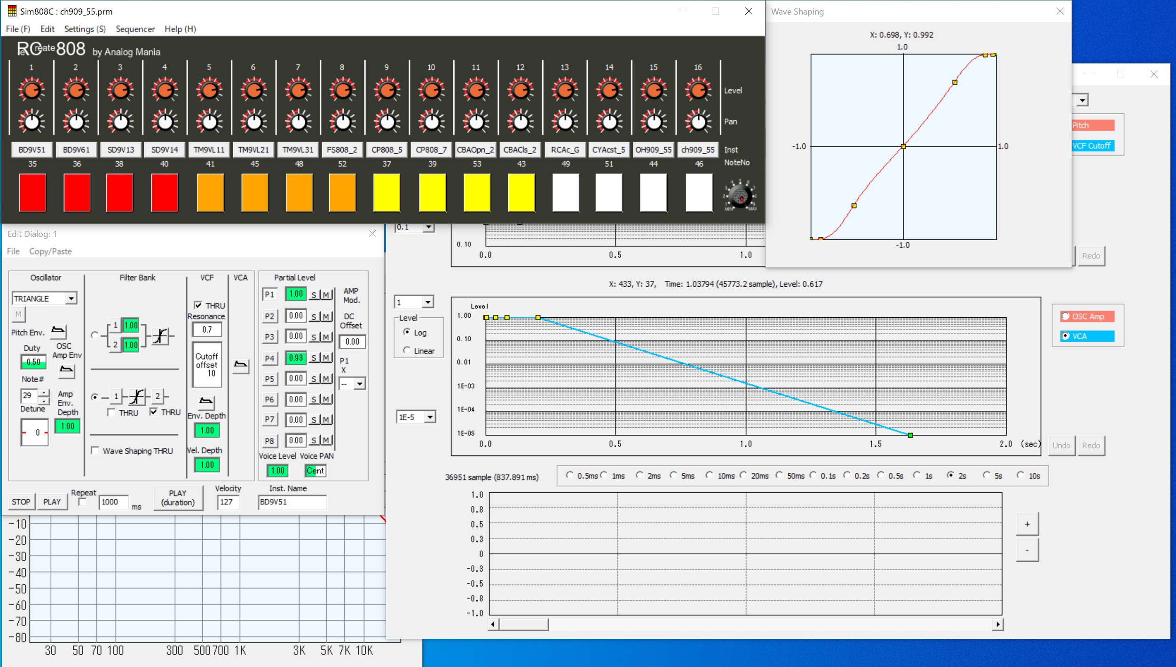1176x667 pixels.
Task: Trigger the red pad for BD9V51
Action: 32,193
